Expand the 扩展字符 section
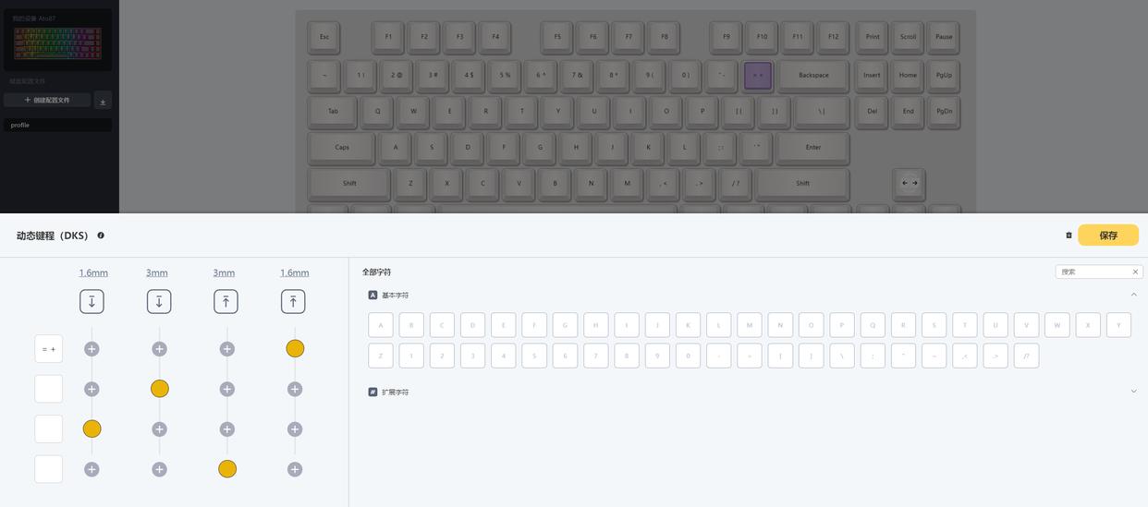The height and width of the screenshot is (507, 1148). pyautogui.click(x=1134, y=392)
